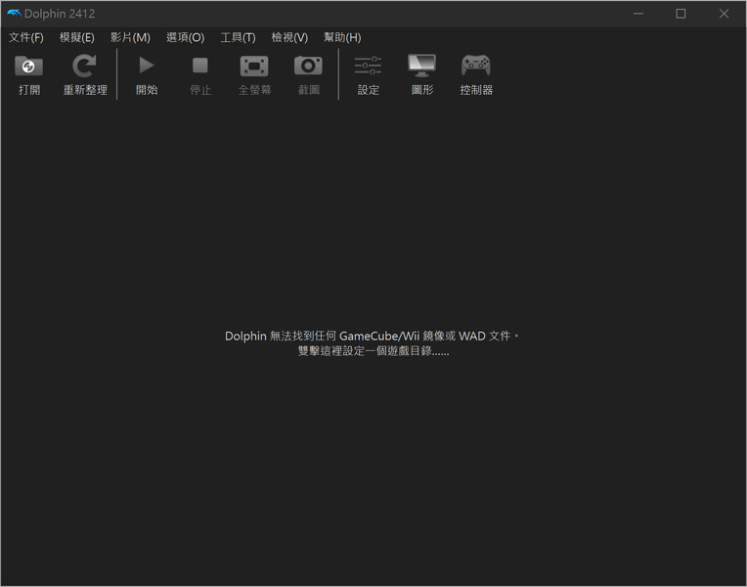The width and height of the screenshot is (747, 587).
Task: Open Controllers via the 控制器 gamepad icon
Action: [x=476, y=66]
